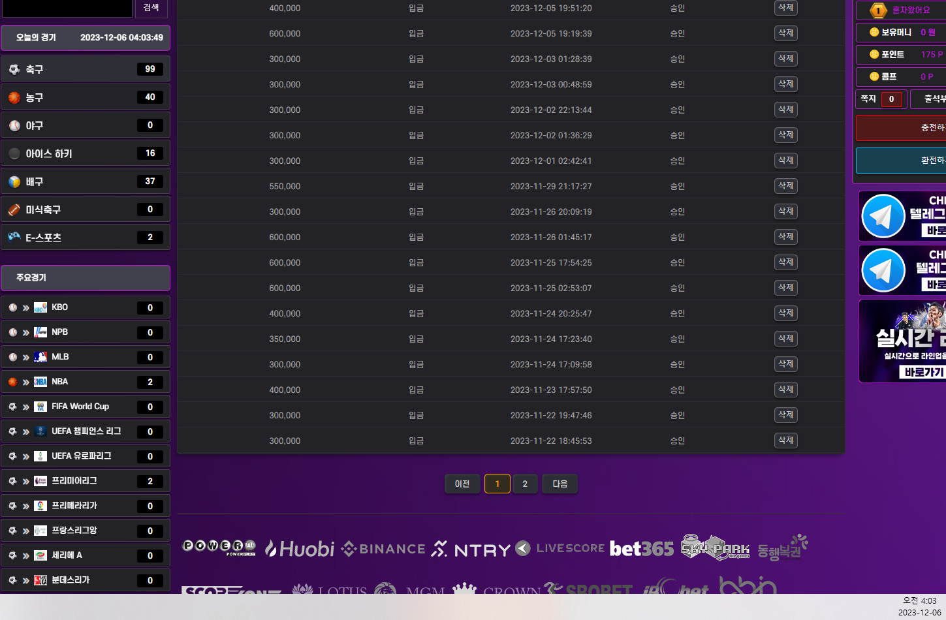This screenshot has width=946, height=620.
Task: Expand the KBO league arrow
Action: (x=26, y=307)
